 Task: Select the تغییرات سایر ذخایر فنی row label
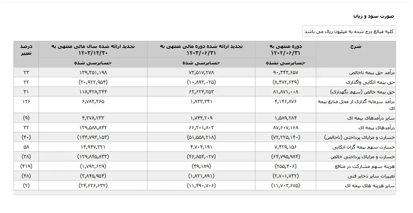(x=372, y=176)
